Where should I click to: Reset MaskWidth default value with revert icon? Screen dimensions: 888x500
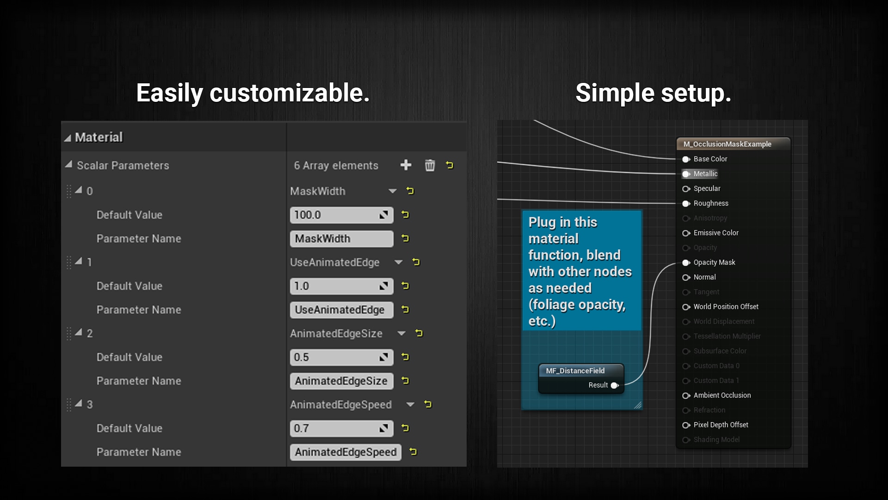[x=406, y=215]
